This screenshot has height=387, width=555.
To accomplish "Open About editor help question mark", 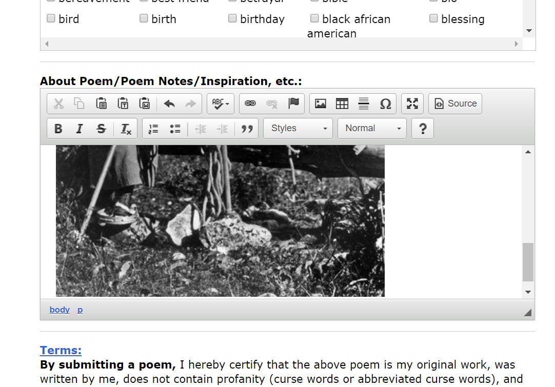I will click(x=423, y=129).
